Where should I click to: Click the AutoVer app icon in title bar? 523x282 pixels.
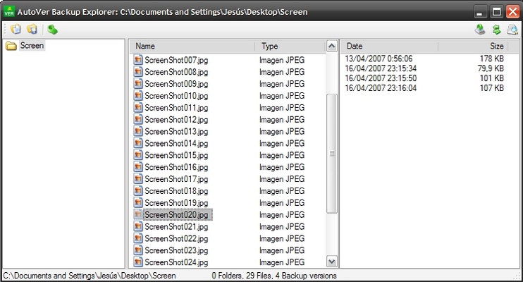(9, 12)
